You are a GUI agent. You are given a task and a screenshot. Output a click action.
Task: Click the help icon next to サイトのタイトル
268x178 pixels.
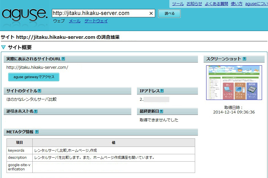coord(39,91)
